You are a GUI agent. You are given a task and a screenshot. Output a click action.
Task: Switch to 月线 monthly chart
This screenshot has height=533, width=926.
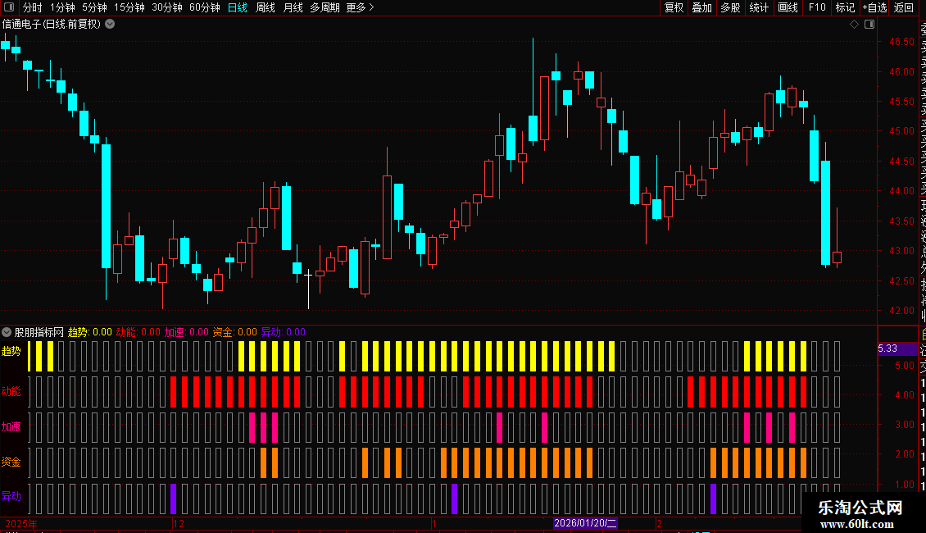tap(293, 7)
